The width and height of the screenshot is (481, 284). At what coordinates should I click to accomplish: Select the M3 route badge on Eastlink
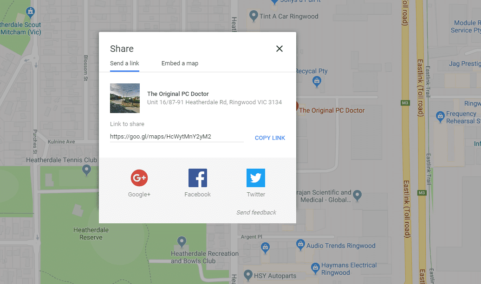coord(405,102)
